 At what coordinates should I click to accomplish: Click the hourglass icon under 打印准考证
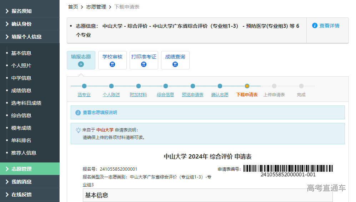(144, 64)
